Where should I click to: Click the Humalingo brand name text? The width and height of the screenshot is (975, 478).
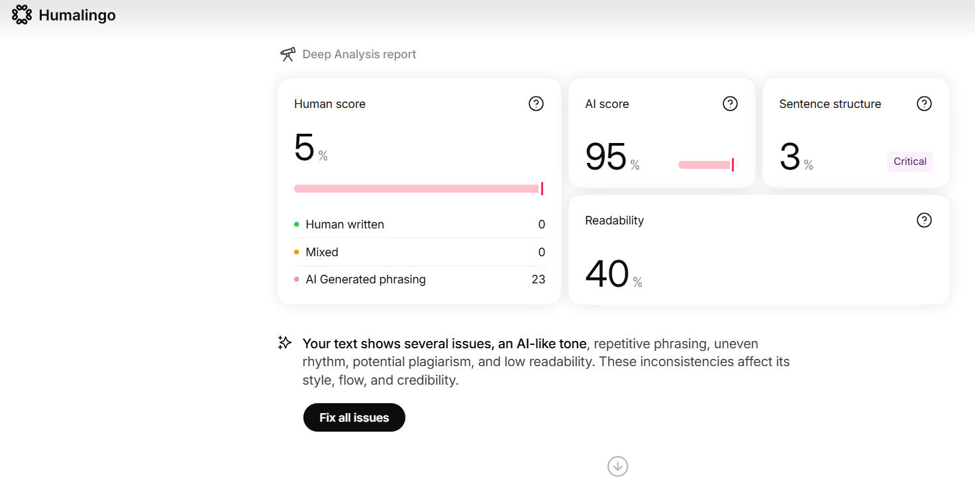pyautogui.click(x=77, y=15)
